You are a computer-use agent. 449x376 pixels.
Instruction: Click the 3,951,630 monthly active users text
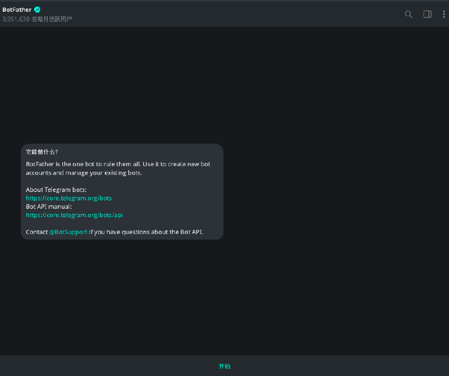point(37,19)
